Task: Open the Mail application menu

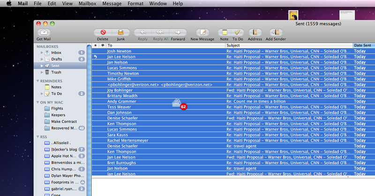Action: 22,4
